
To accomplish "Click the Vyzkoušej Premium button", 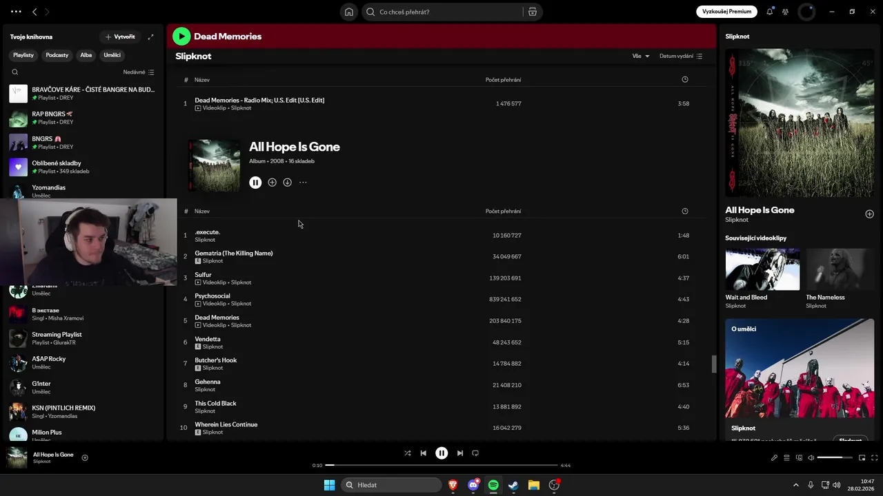I will click(x=726, y=12).
